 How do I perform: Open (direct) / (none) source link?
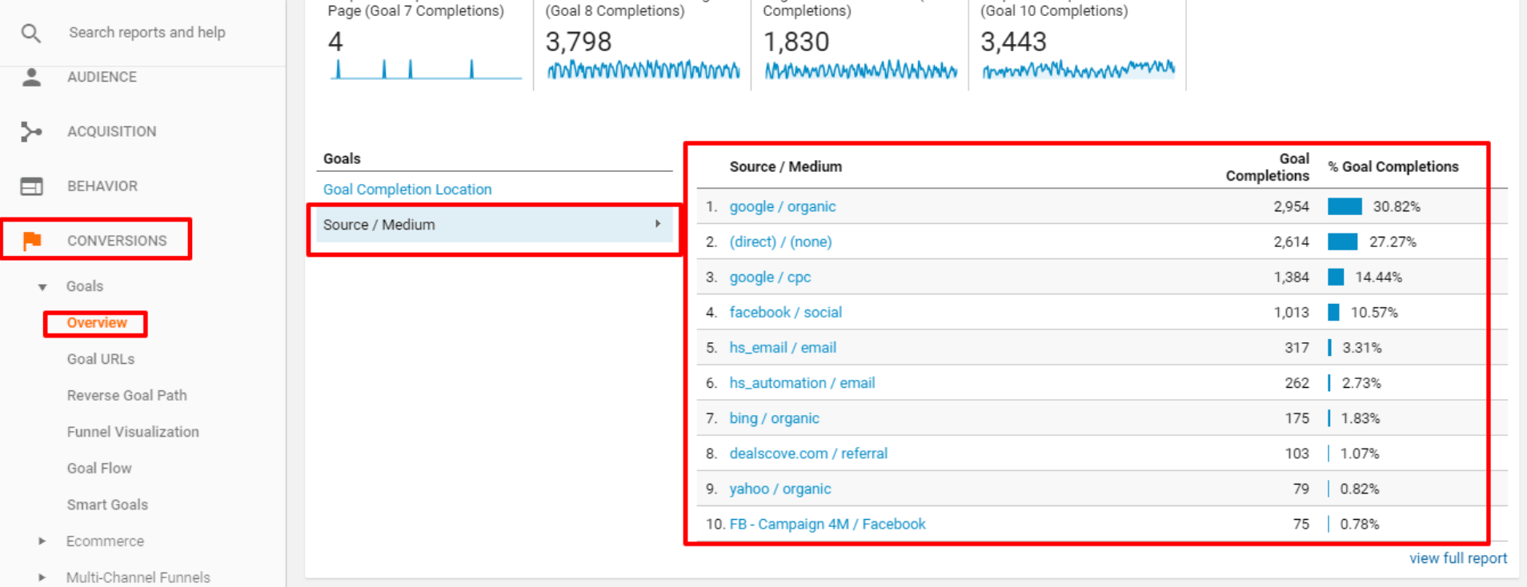[780, 242]
